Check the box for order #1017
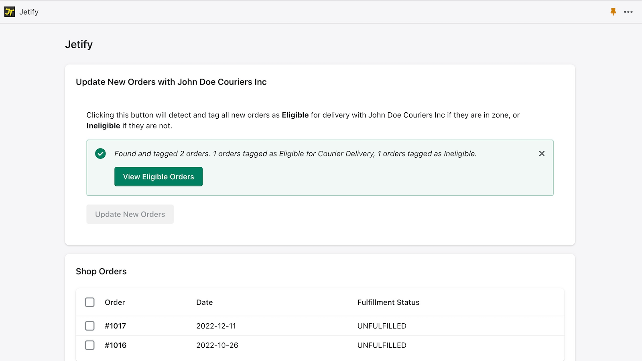This screenshot has width=642, height=361. pos(90,326)
